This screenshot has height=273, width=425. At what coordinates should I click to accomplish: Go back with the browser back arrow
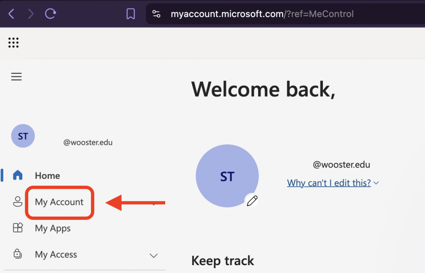[11, 14]
